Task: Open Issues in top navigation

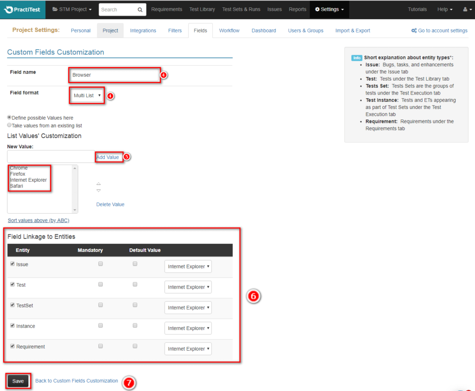Action: click(275, 9)
